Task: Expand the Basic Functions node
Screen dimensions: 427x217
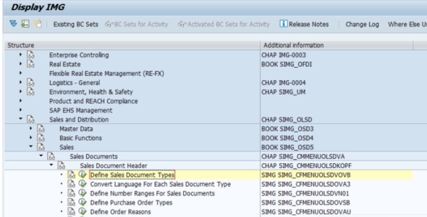Action: 31,138
